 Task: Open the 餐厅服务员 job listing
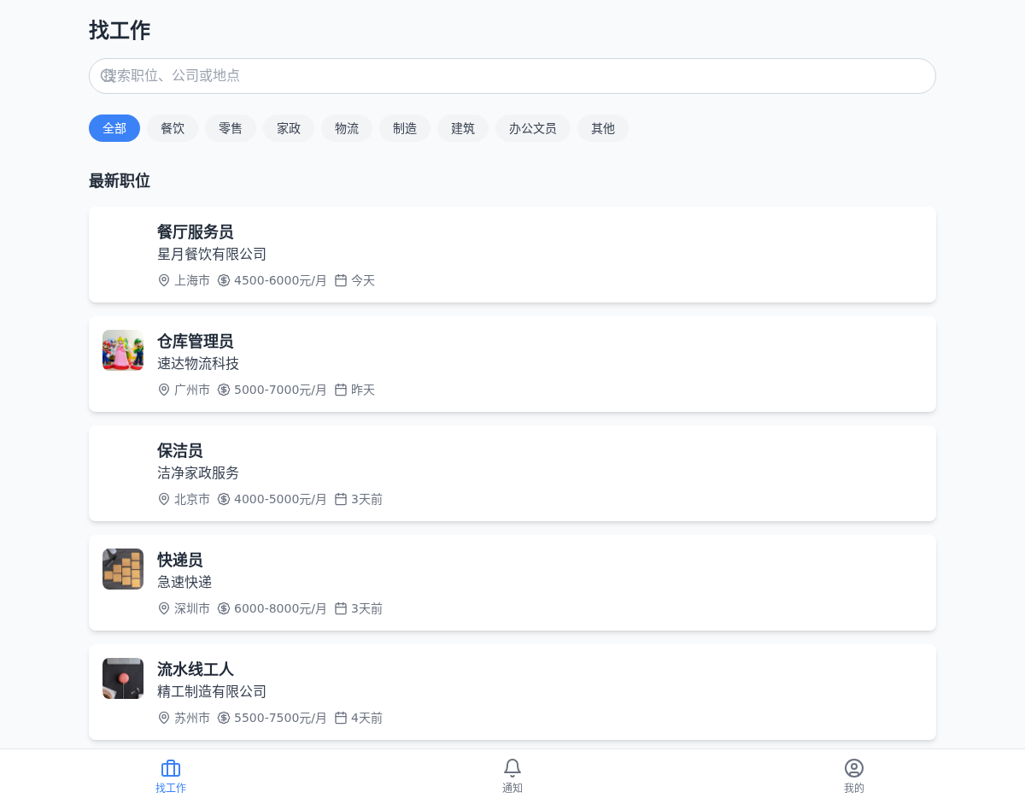[x=512, y=255]
